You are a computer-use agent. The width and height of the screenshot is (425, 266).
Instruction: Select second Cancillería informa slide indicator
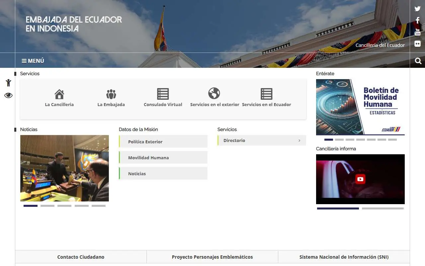click(383, 208)
